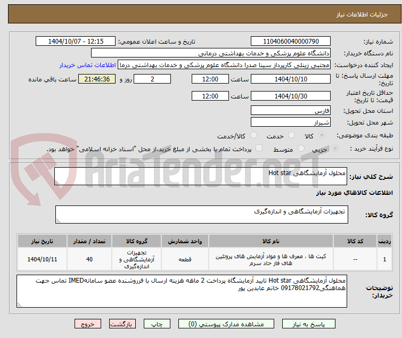Click the شماره نیاز number field
This screenshot has width=402, height=338.
[291, 42]
